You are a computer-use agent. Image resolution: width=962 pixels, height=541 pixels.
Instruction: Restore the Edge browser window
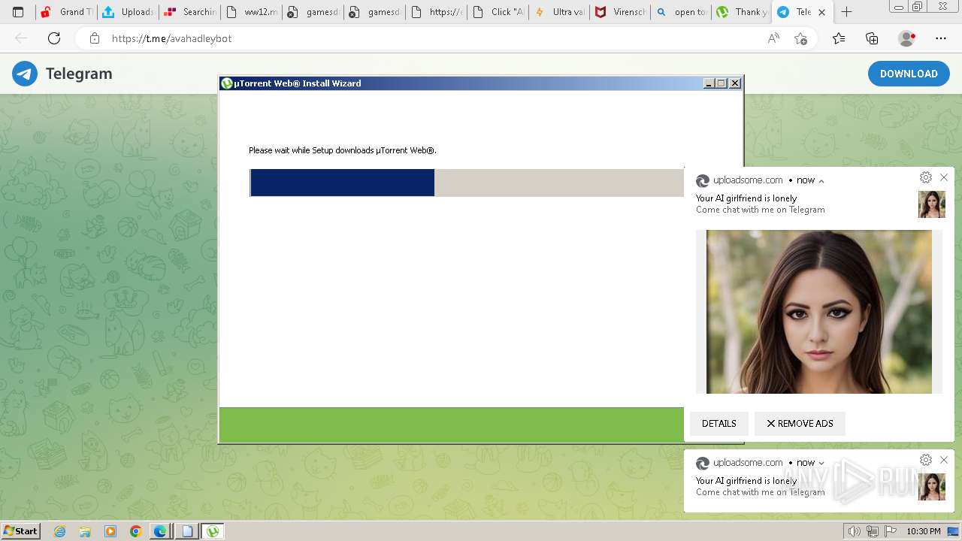click(917, 8)
